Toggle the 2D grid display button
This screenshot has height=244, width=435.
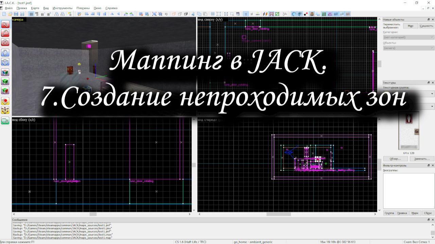coord(31,14)
